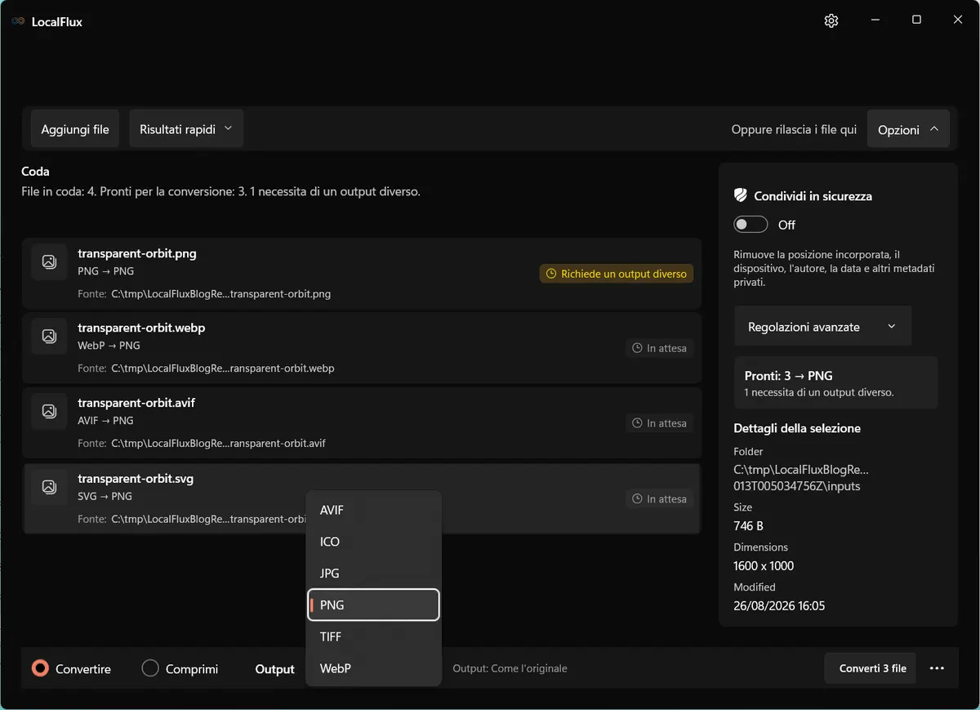Image resolution: width=980 pixels, height=710 pixels.
Task: Select the transparent-orbit.png file name
Action: click(137, 253)
